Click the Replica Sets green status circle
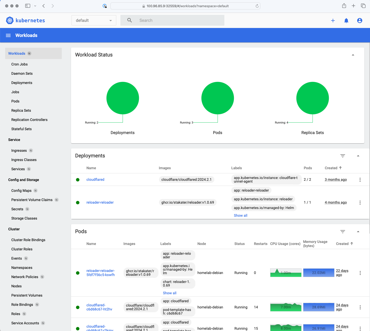This screenshot has height=331, width=370. [x=313, y=98]
